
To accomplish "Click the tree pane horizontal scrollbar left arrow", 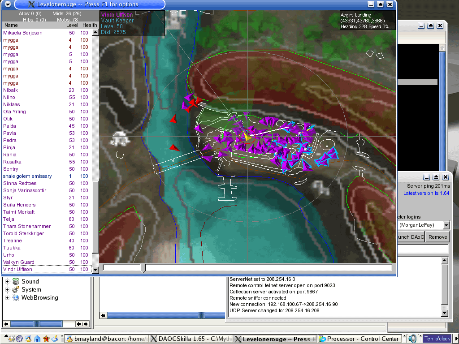I will coord(6,324).
